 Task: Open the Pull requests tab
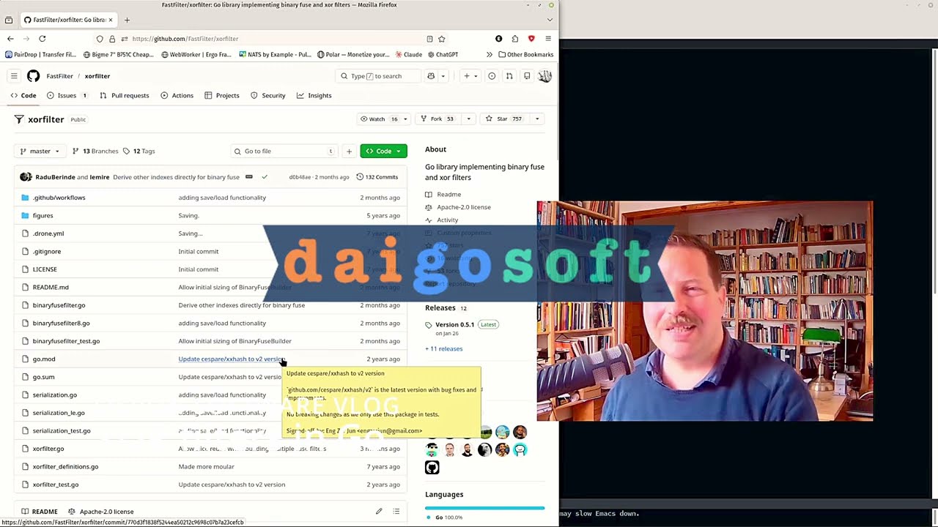tap(124, 96)
